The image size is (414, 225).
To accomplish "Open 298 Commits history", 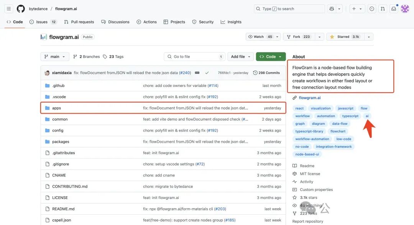I will pyautogui.click(x=266, y=73).
